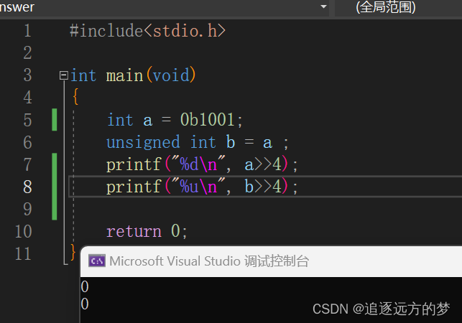
Task: Collapse the main function fold marker
Action: 64,75
